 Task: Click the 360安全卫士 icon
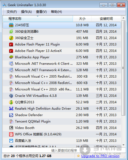pos(11,38)
